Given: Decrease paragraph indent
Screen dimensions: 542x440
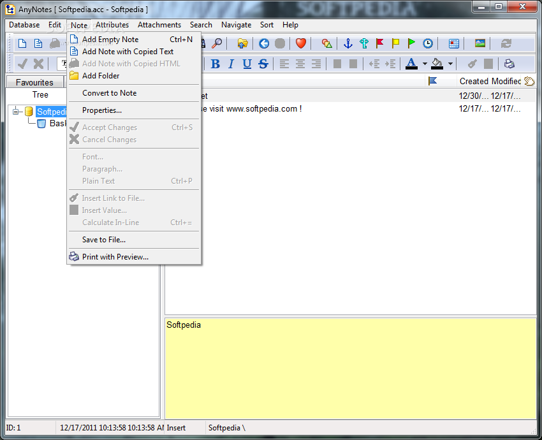Looking at the screenshot, I should point(374,64).
